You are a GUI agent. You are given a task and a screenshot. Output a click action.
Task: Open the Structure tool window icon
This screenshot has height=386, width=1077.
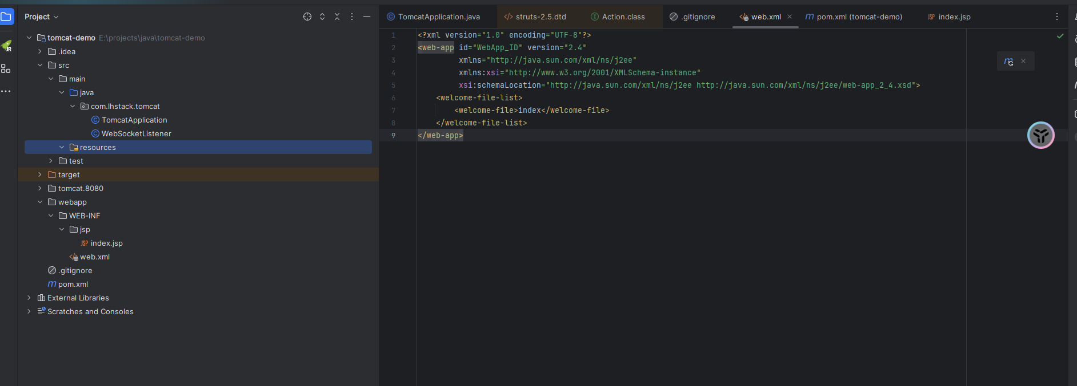point(6,68)
